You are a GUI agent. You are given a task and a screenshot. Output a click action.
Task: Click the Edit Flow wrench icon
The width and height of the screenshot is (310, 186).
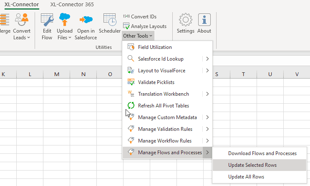coord(47,20)
